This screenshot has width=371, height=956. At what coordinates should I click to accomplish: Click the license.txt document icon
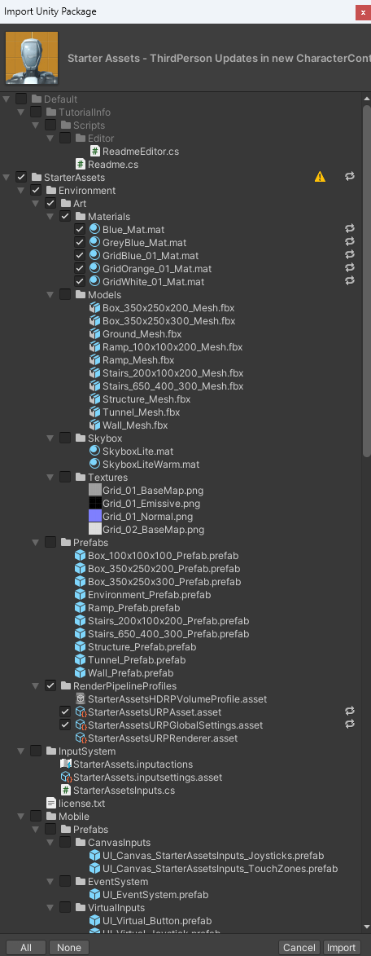[51, 803]
